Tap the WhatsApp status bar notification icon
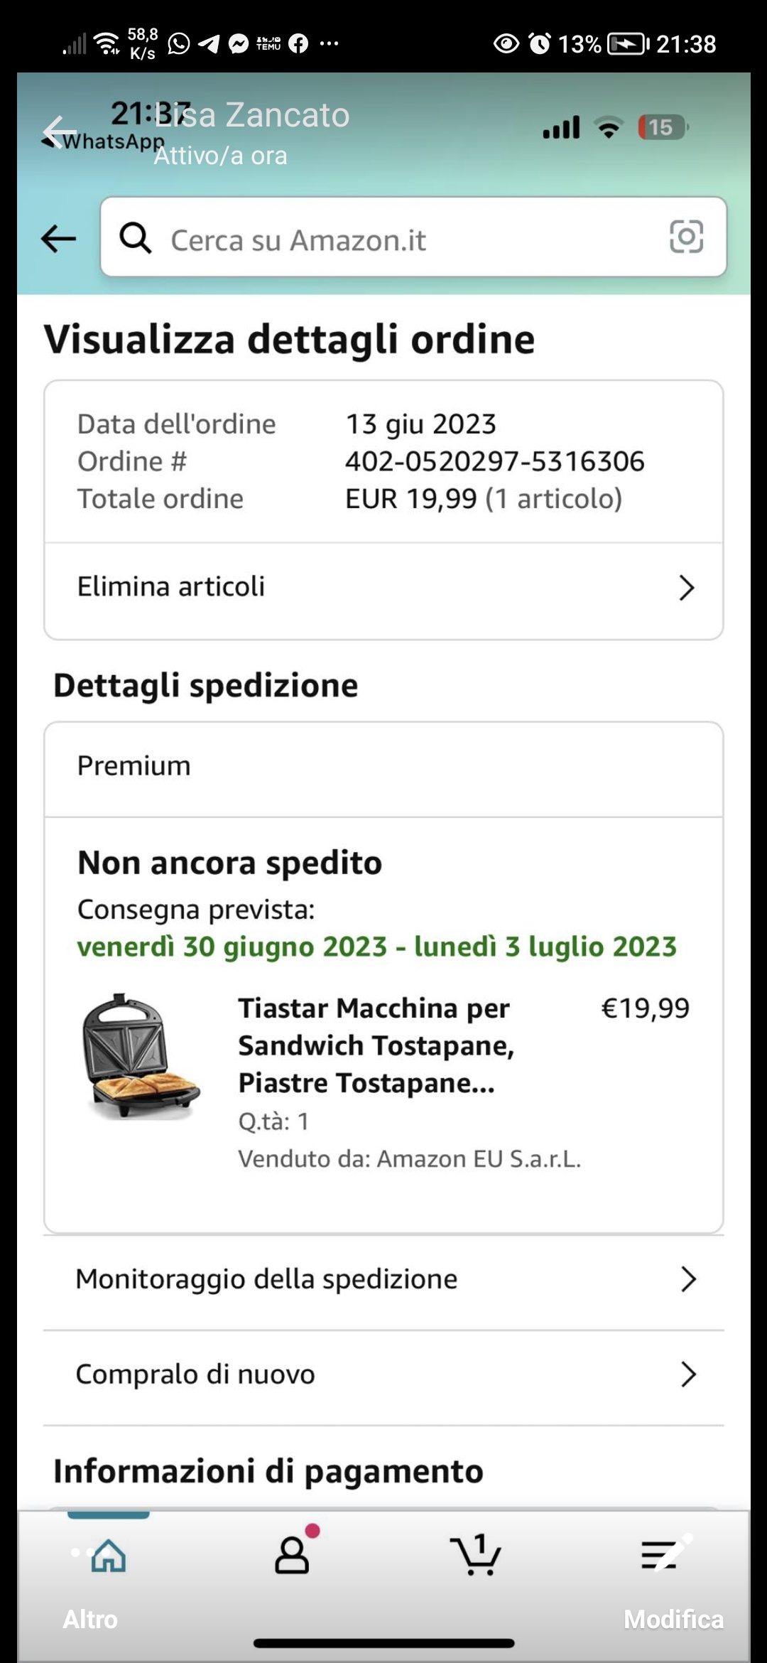767x1663 pixels. point(179,44)
